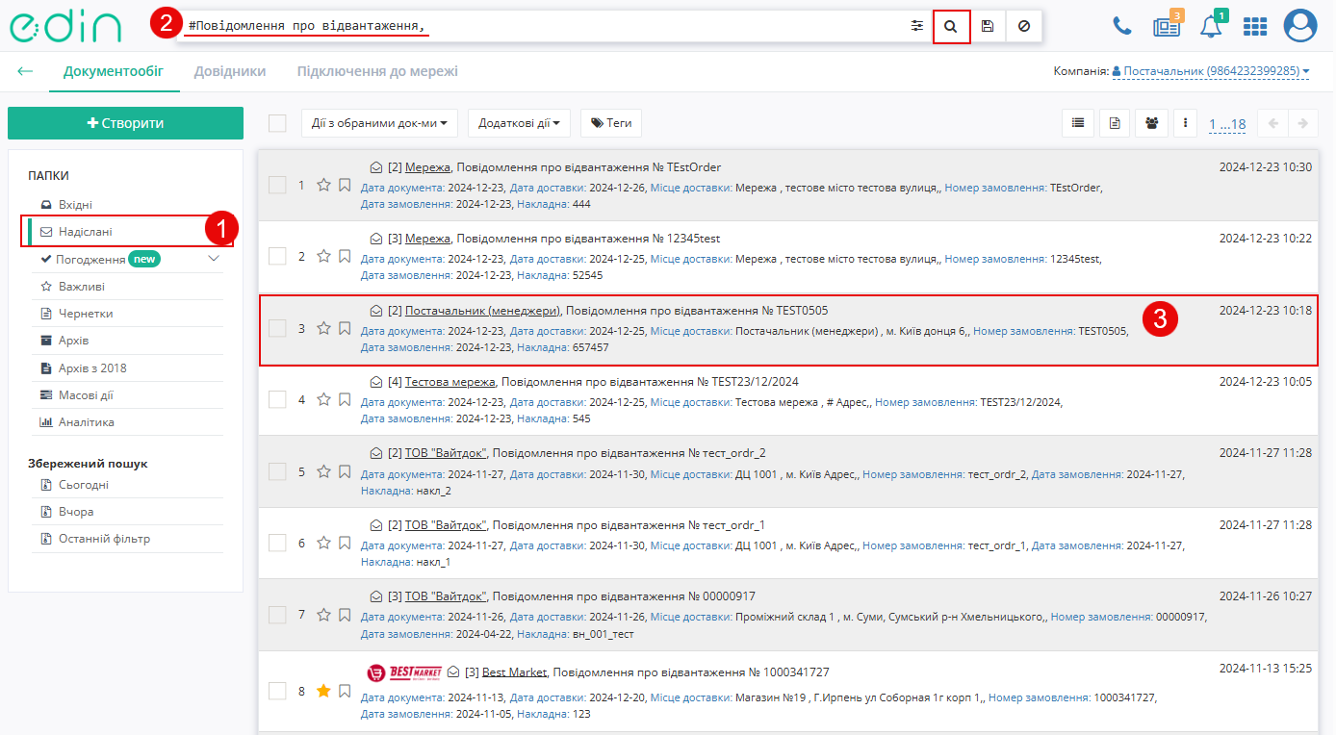Check the box for row 2 12345test
The height and width of the screenshot is (735, 1336).
click(x=277, y=256)
